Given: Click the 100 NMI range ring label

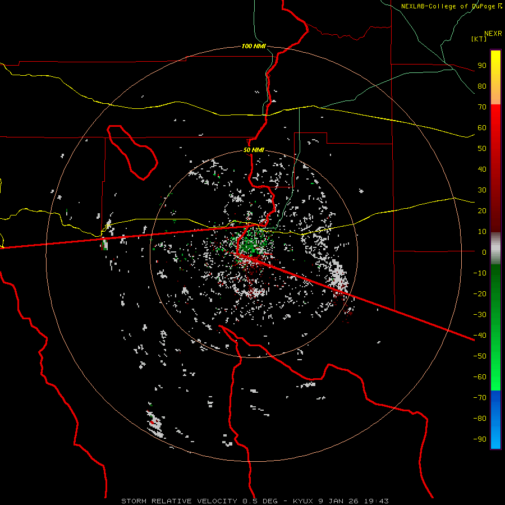Looking at the screenshot, I should click(x=254, y=46).
